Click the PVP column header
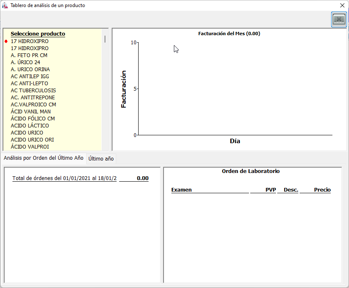349x288 pixels. tap(271, 190)
